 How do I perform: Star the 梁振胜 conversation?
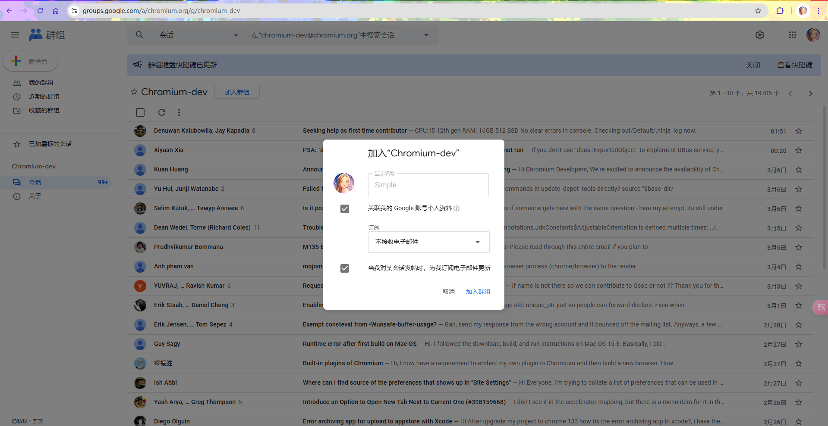(799, 364)
